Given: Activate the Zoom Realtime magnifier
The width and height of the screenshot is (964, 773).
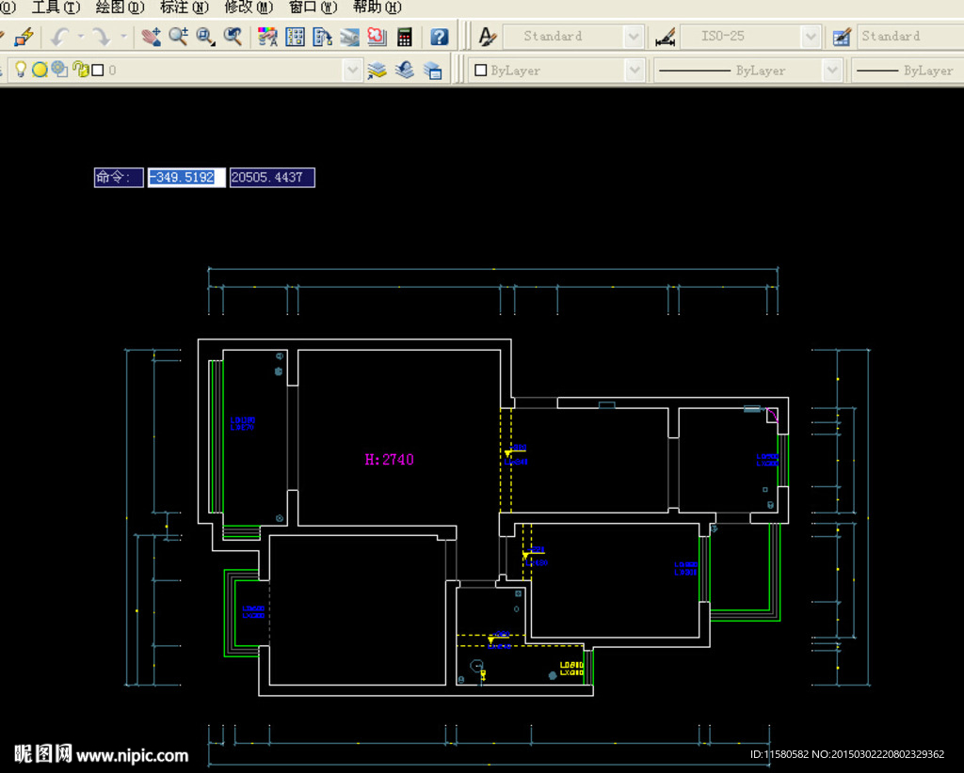Looking at the screenshot, I should click(x=178, y=37).
